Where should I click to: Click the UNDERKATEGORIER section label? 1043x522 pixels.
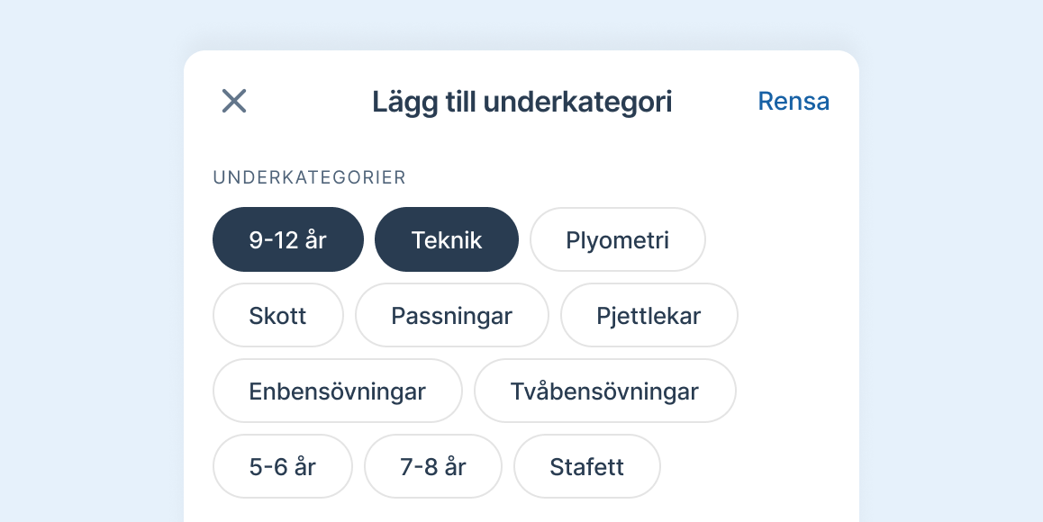(309, 177)
